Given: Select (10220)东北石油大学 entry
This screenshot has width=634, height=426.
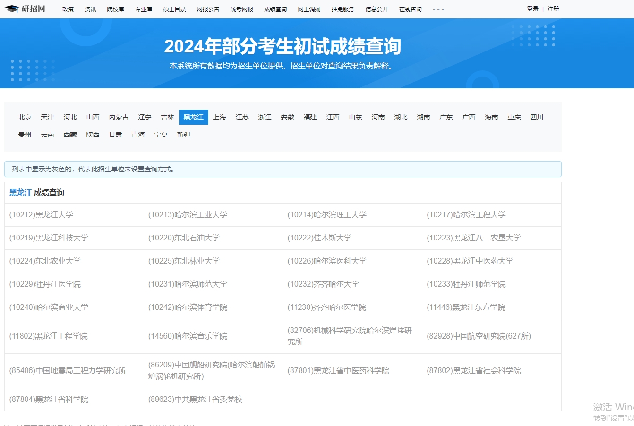Looking at the screenshot, I should tap(184, 238).
